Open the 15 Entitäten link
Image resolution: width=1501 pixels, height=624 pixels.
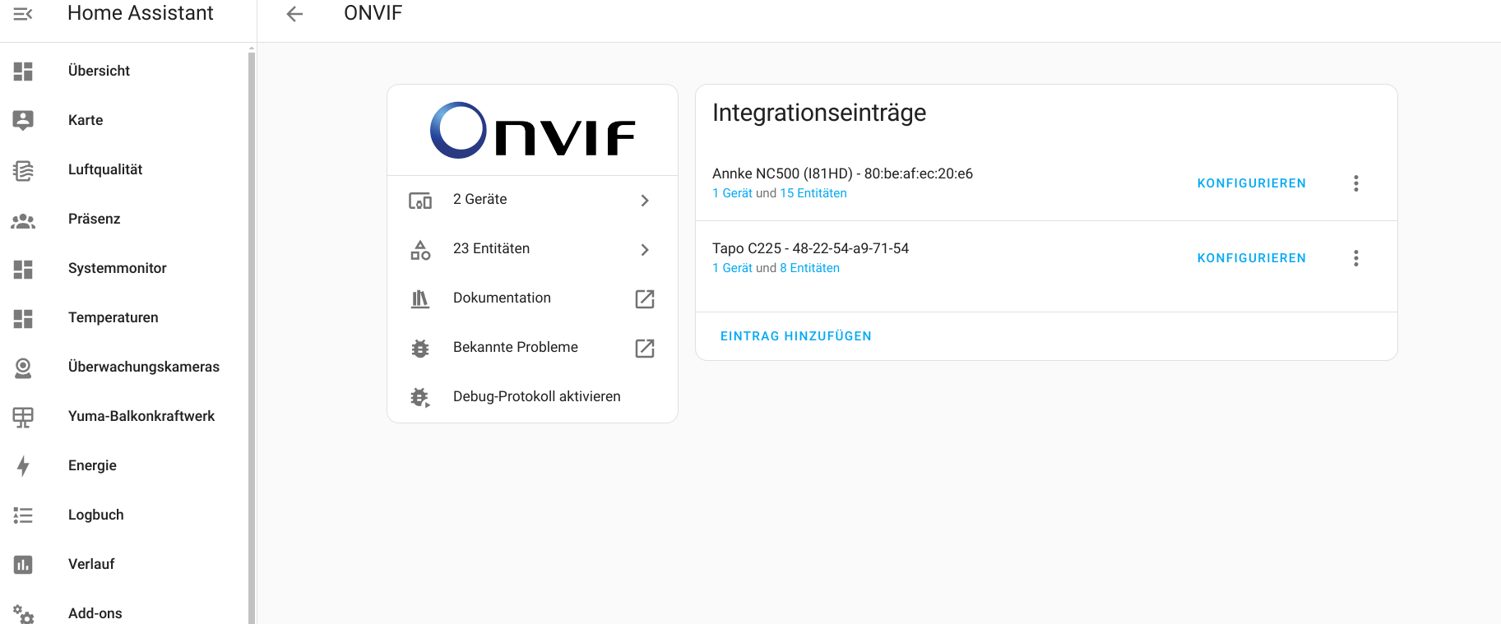click(813, 193)
